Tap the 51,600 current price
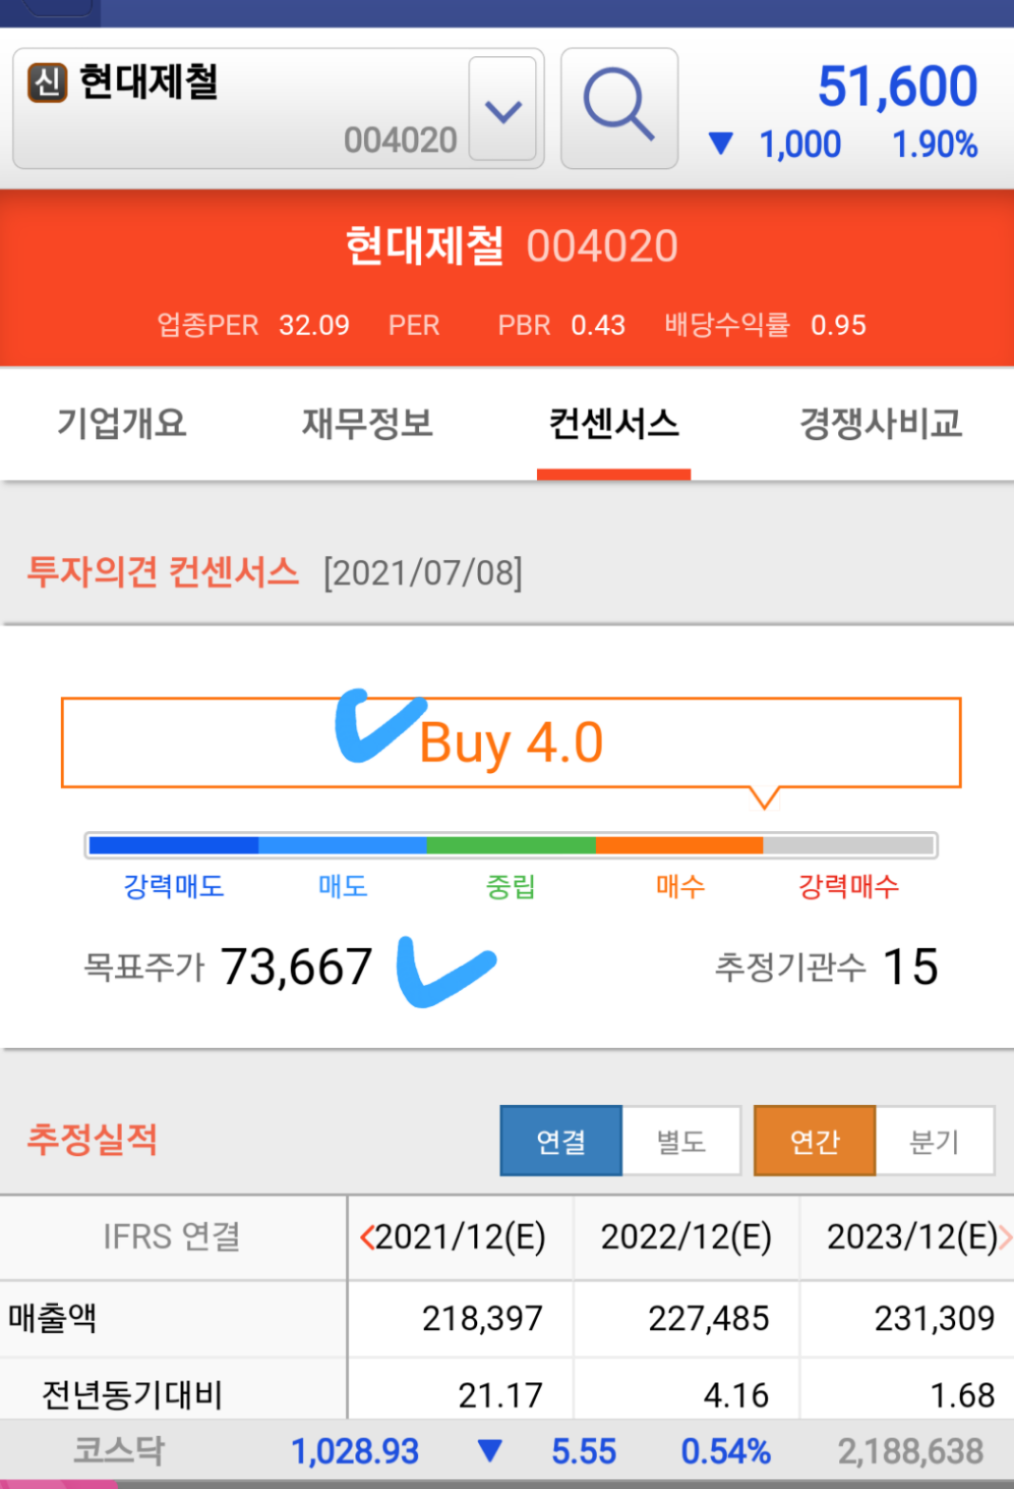This screenshot has width=1014, height=1489. (x=897, y=87)
